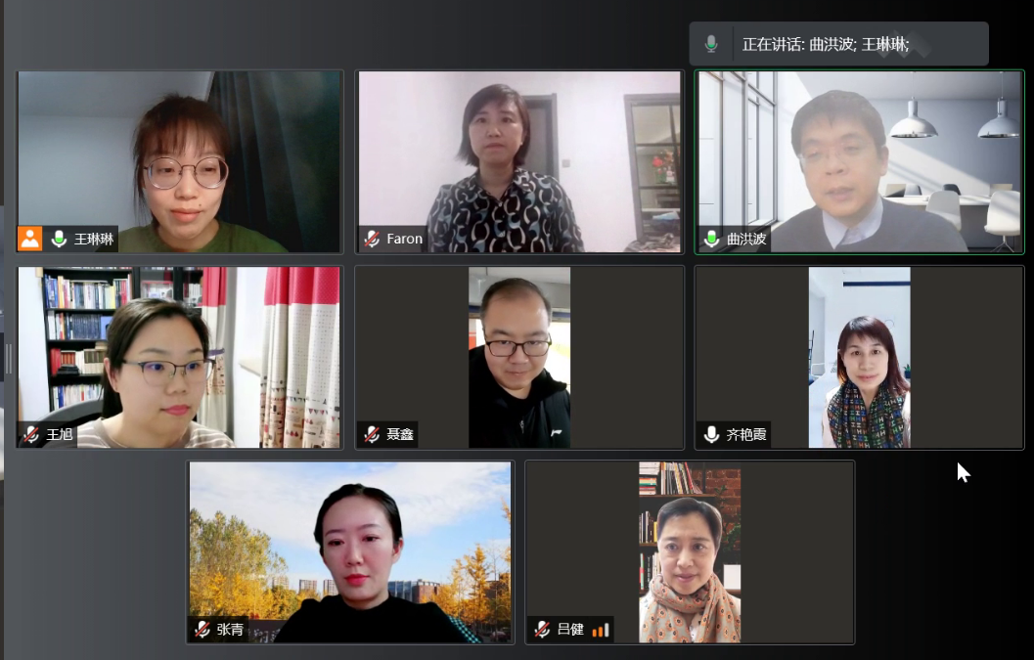Select 王琳琳's video tile
Screen dimensions: 1034x660
[x=179, y=161]
